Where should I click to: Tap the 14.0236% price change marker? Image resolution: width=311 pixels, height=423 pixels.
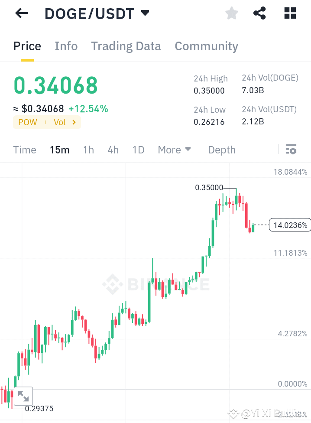click(289, 225)
